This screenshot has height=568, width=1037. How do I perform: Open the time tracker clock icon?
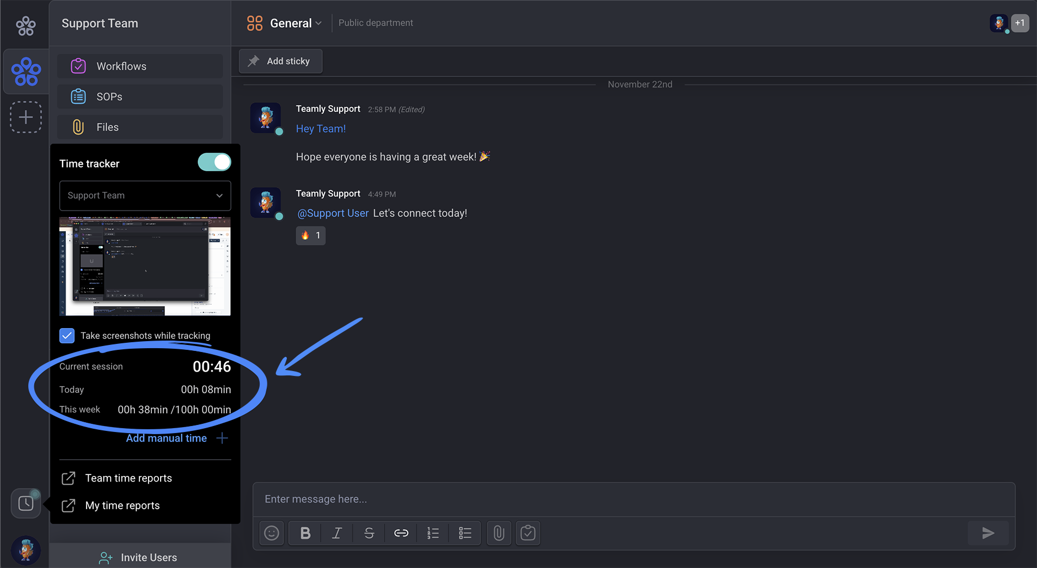[x=26, y=503]
